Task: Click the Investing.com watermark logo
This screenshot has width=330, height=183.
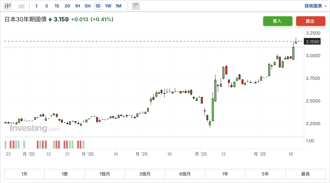Action: pyautogui.click(x=35, y=128)
